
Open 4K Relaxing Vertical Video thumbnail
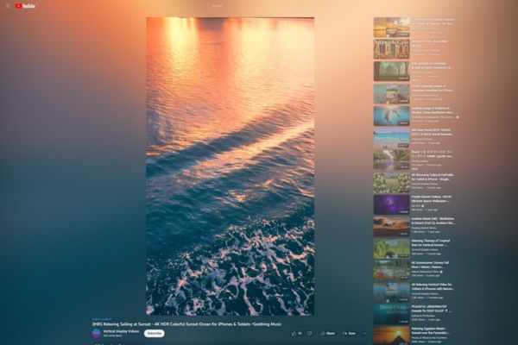pos(391,292)
